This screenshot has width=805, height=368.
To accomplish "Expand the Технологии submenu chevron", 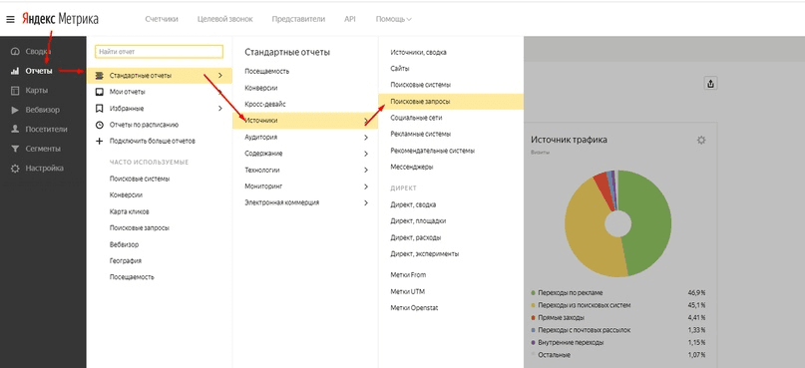I will [366, 171].
